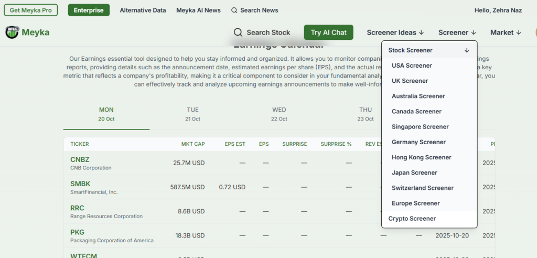Viewport: 537px width, 258px height.
Task: Choose Japan Screener option
Action: pyautogui.click(x=414, y=173)
